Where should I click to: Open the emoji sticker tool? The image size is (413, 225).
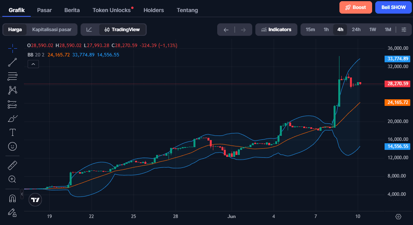tap(12, 146)
